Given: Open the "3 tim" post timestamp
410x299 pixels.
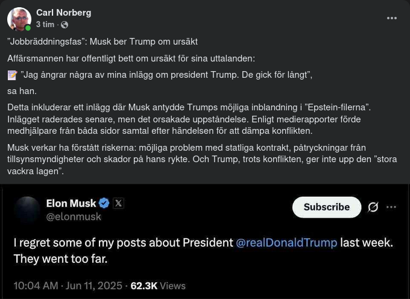Looking at the screenshot, I should click(45, 25).
